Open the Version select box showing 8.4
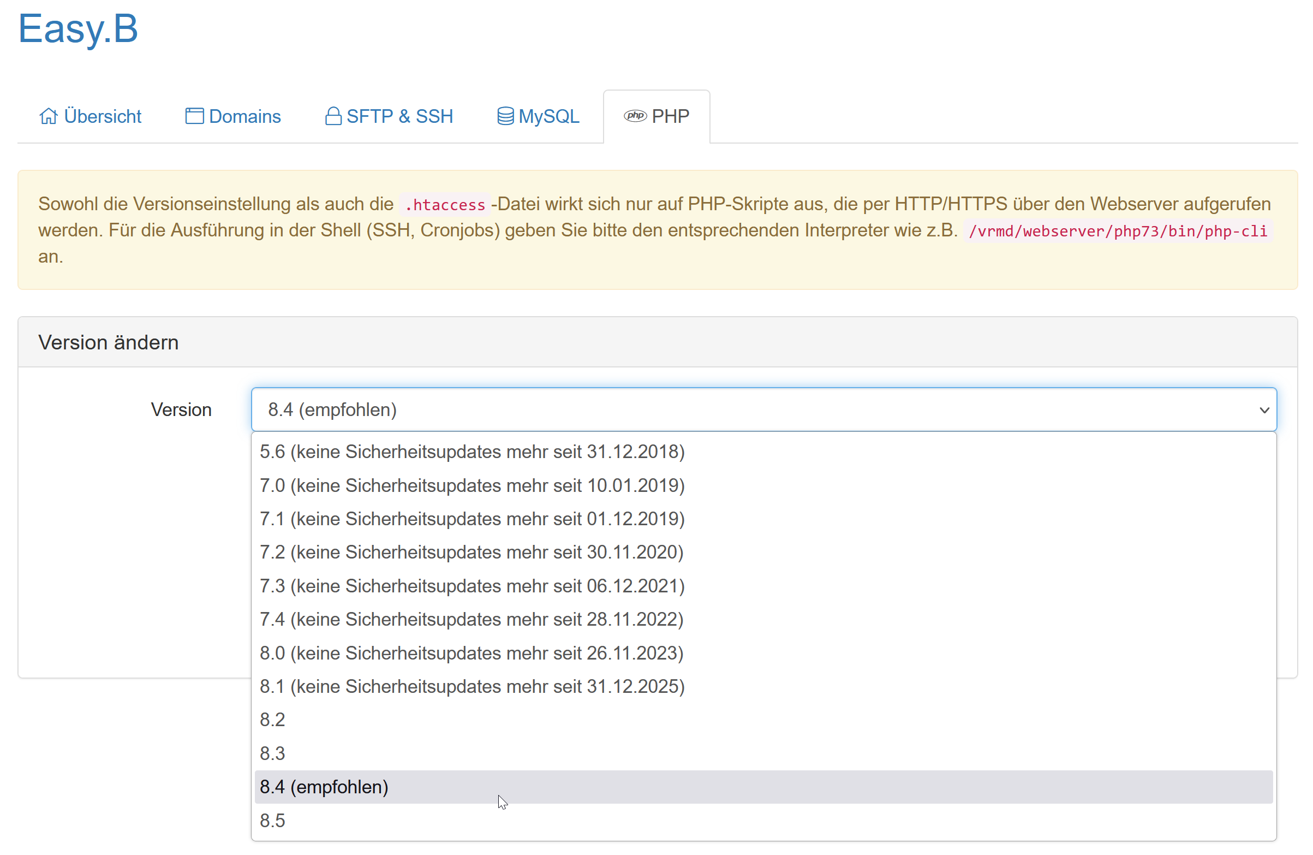The height and width of the screenshot is (855, 1313). tap(717, 410)
